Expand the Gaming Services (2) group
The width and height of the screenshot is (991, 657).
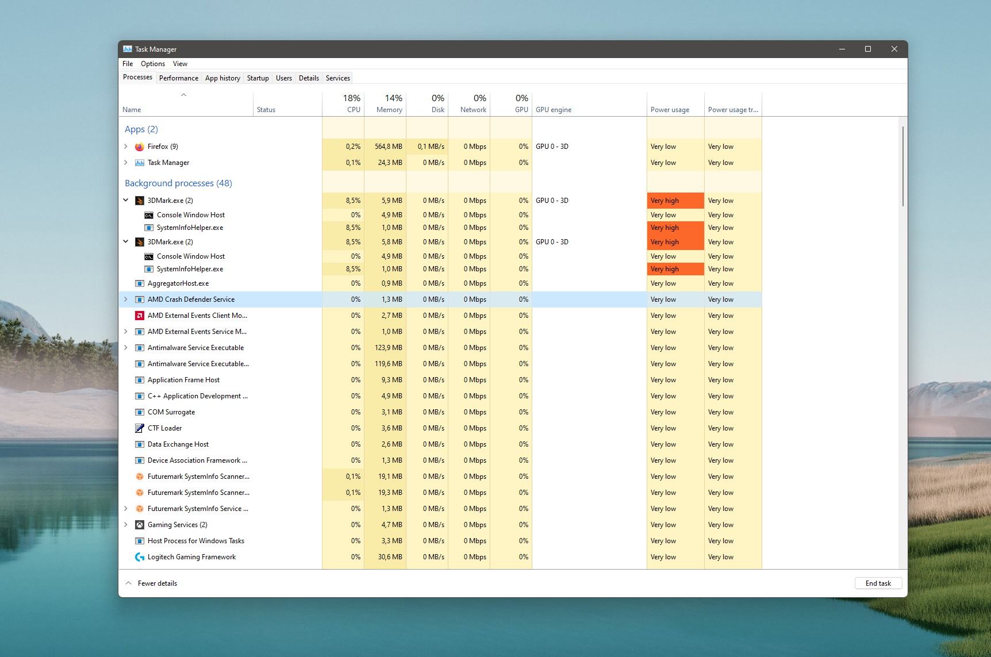[x=126, y=525]
